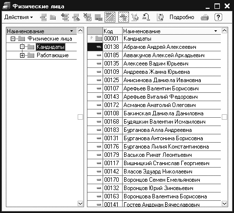Select row Абрамов Андрей Алексеевич

point(154,47)
